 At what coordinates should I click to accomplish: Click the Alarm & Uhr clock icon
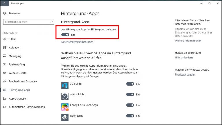(x=65, y=96)
